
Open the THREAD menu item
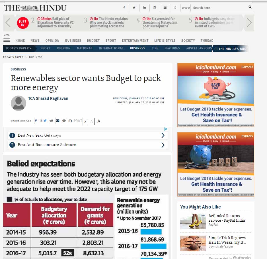coord(207,41)
